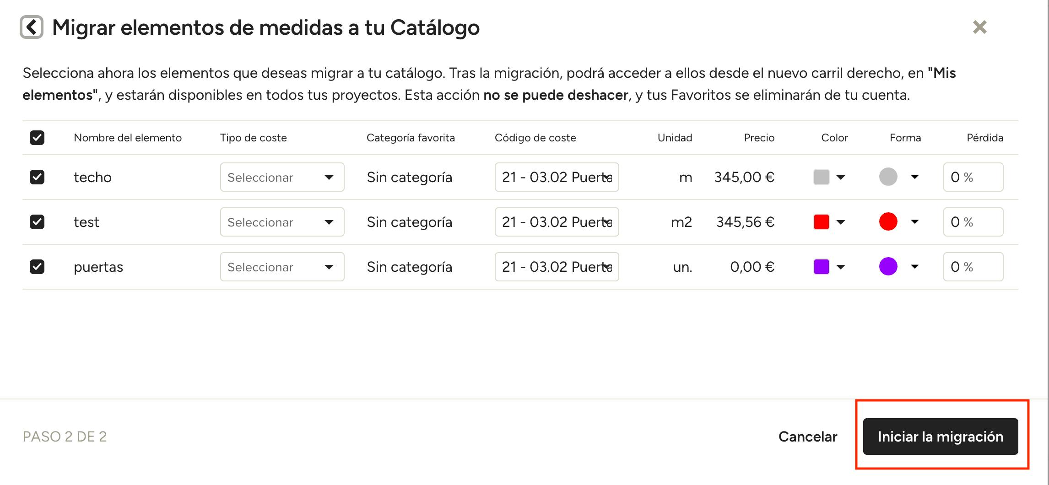The height and width of the screenshot is (485, 1049).
Task: Click Iniciar la migración button
Action: tap(941, 436)
